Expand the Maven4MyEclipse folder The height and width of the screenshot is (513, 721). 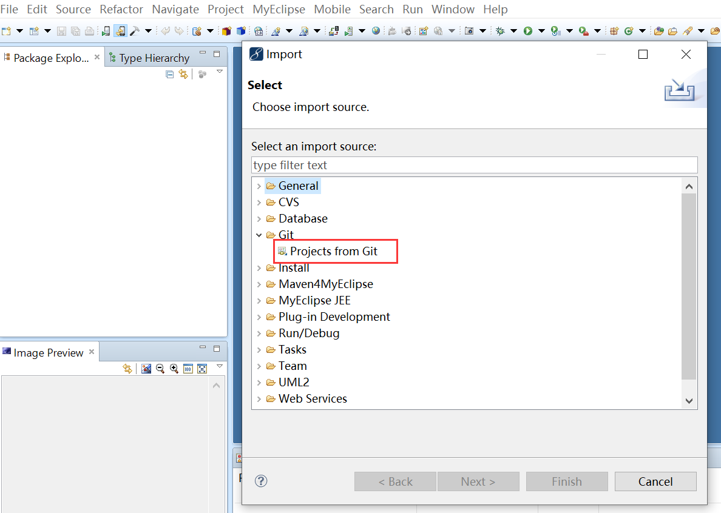(x=259, y=284)
